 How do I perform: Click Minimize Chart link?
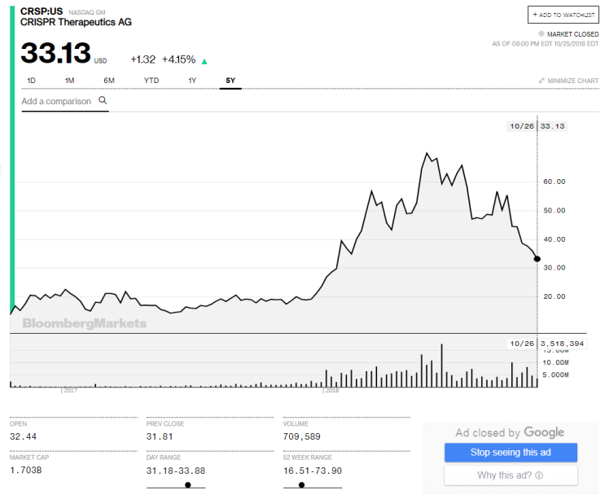click(x=572, y=81)
